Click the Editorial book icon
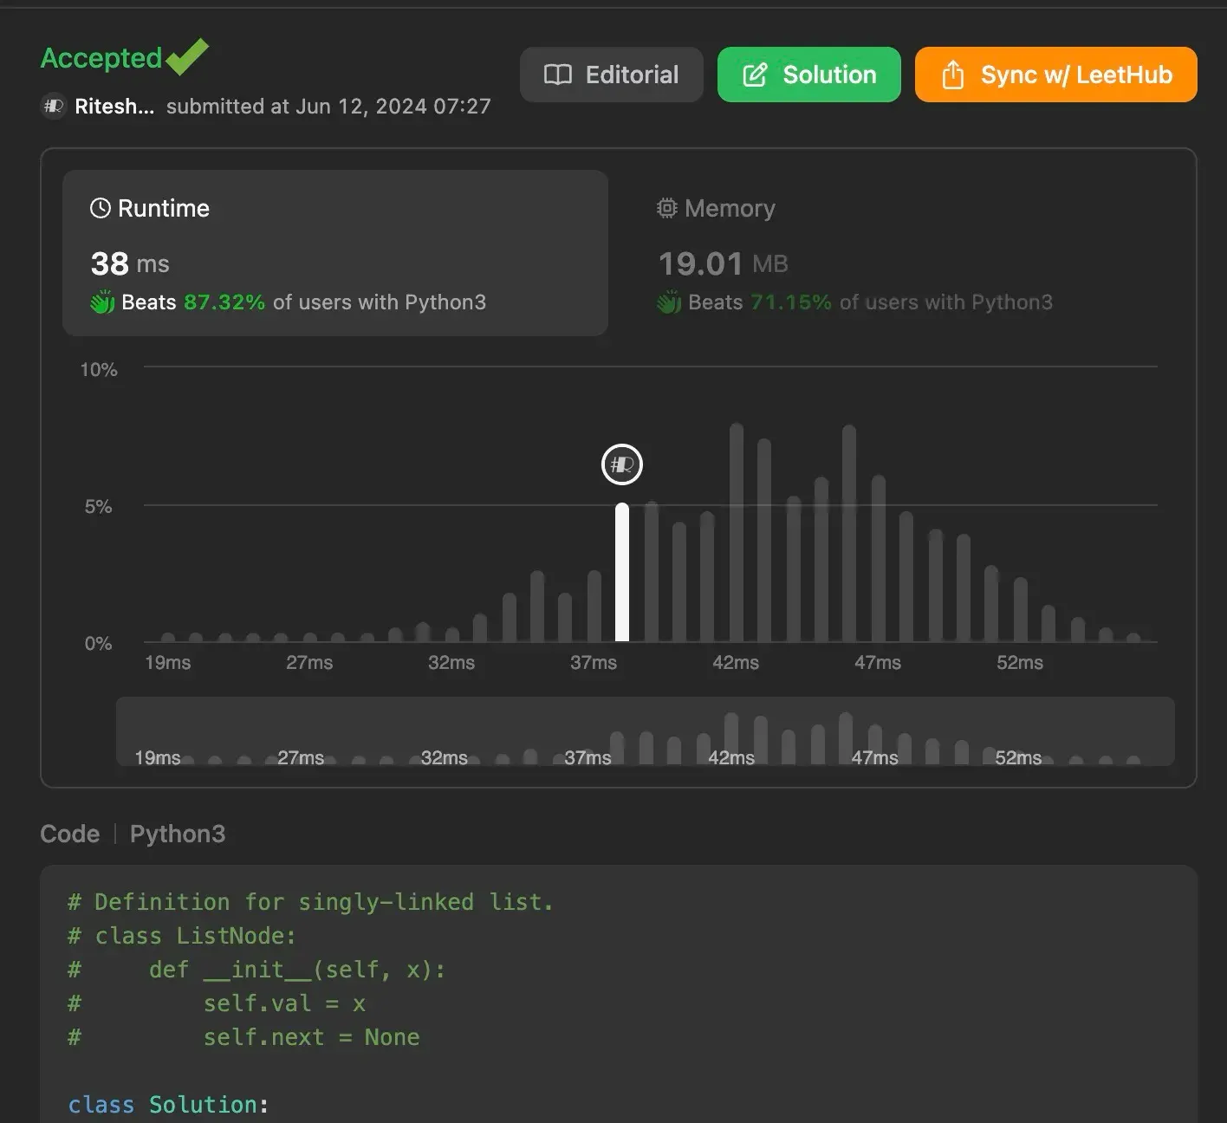The image size is (1227, 1123). pos(557,75)
